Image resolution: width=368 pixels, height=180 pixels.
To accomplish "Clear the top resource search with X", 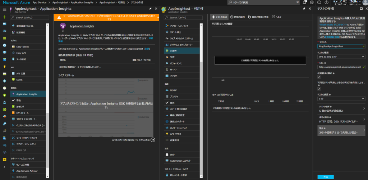I will (x=298, y=3).
